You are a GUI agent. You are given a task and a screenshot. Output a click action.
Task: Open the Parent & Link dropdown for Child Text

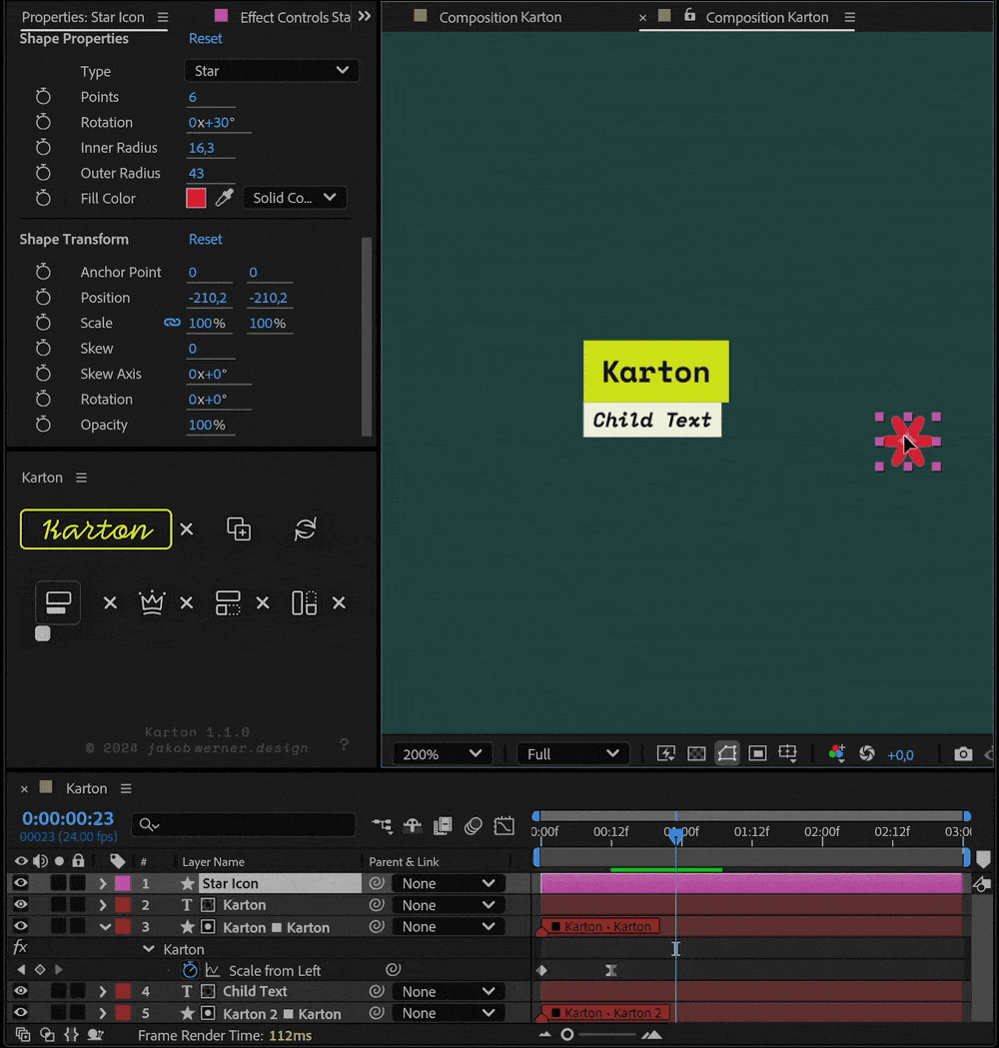point(449,991)
